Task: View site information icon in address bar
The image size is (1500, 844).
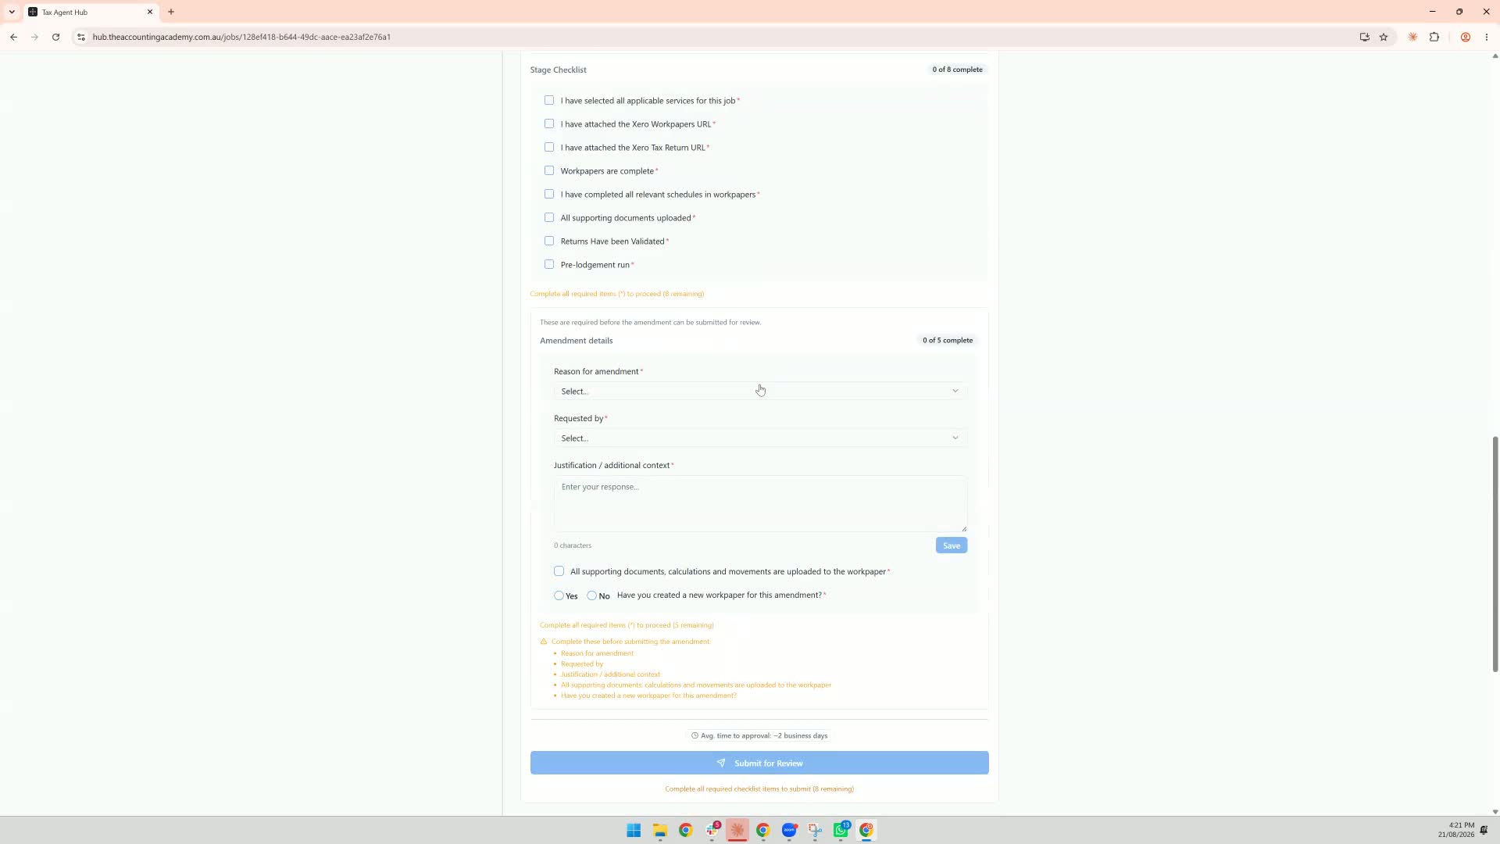Action: point(80,37)
